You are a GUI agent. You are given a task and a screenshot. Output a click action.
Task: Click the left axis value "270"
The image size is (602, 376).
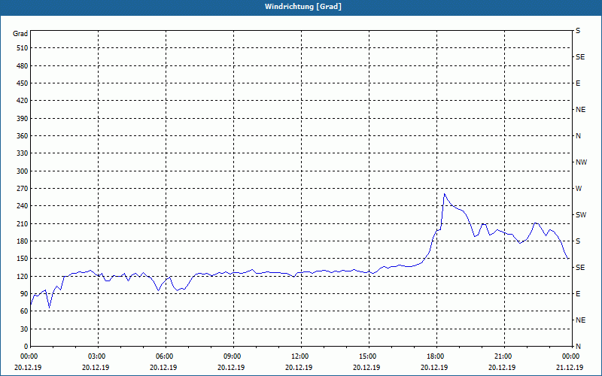click(23, 189)
